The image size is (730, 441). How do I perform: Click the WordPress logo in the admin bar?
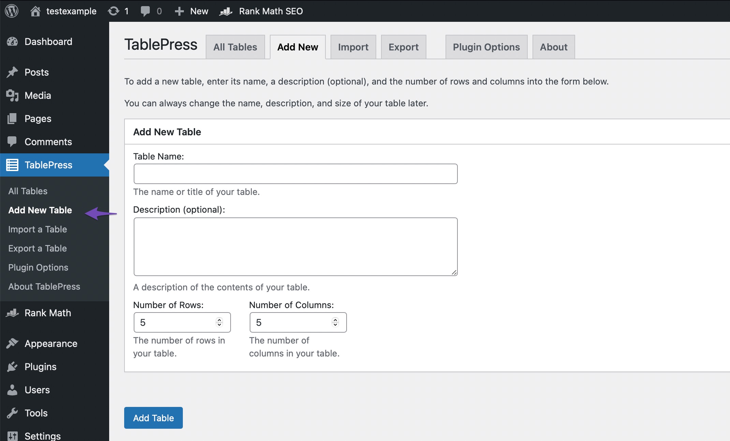coord(11,11)
